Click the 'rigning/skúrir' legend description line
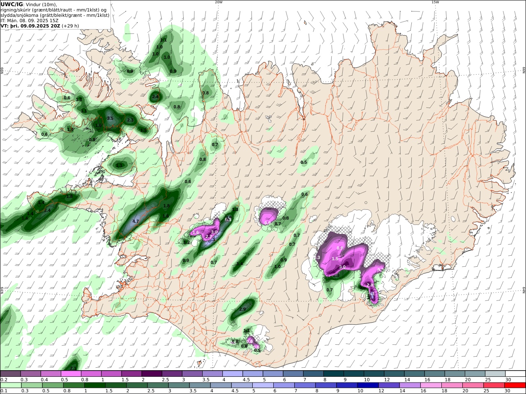 click(x=53, y=10)
